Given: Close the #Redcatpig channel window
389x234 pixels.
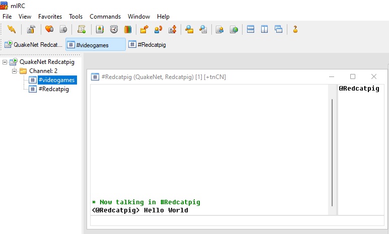Looking at the screenshot, I should click(373, 76).
